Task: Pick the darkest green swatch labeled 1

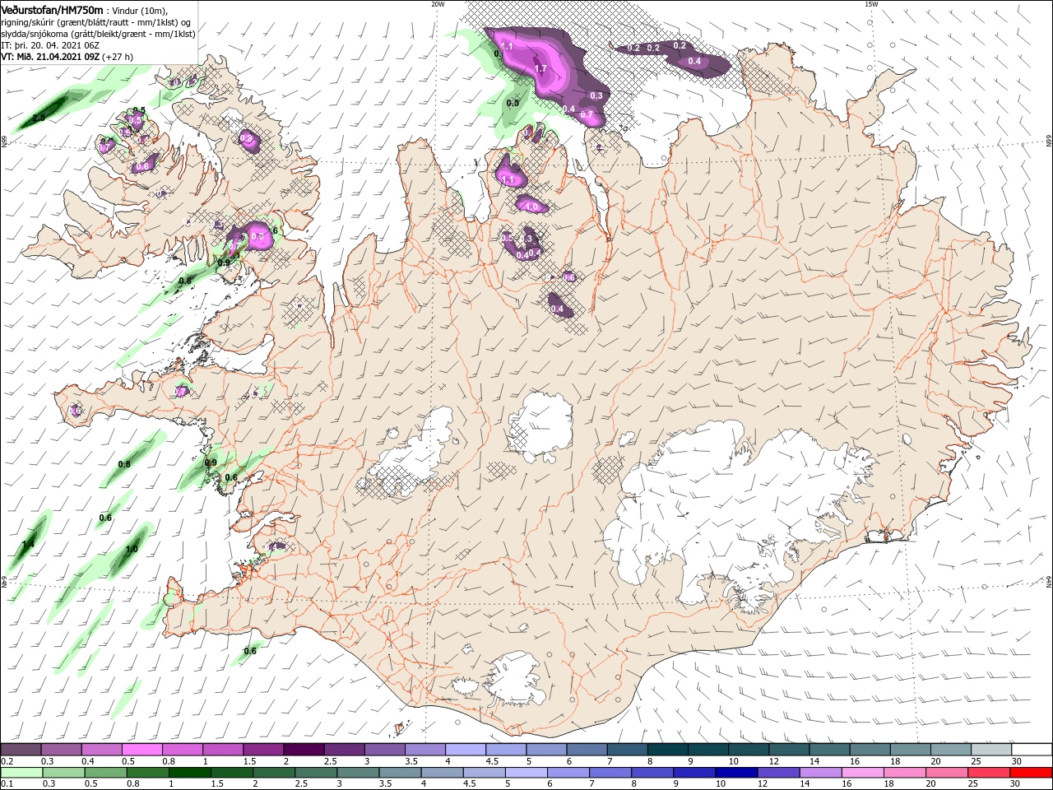Action: point(189,774)
